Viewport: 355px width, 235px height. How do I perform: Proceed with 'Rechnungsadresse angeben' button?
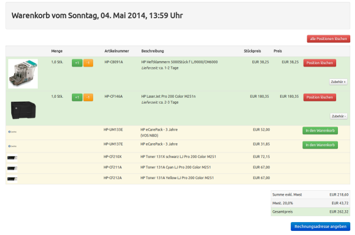tap(320, 226)
